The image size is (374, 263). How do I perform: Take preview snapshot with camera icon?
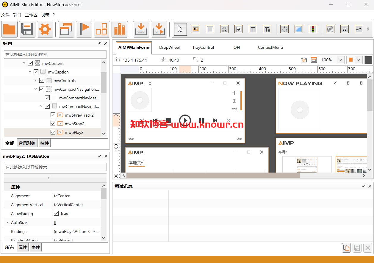304,60
